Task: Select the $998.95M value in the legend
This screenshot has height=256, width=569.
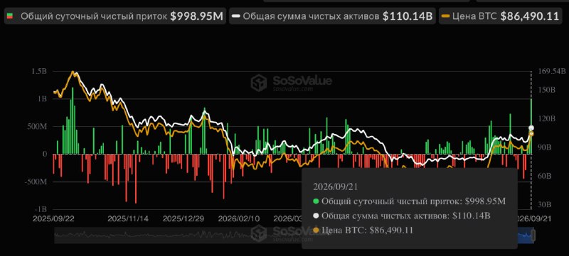Action: click(x=197, y=16)
